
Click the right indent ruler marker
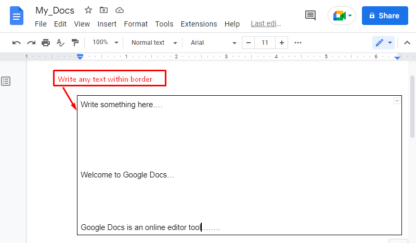tap(397, 58)
